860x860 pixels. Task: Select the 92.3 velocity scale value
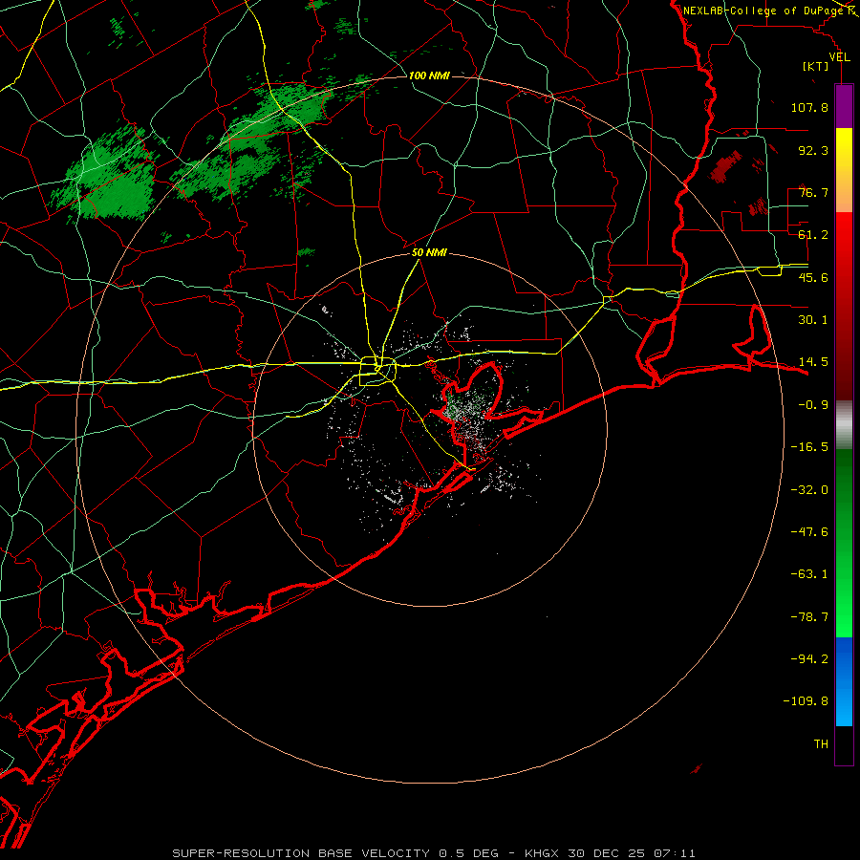tap(813, 150)
